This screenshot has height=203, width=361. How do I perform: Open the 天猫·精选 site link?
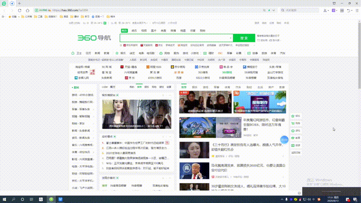click(129, 67)
